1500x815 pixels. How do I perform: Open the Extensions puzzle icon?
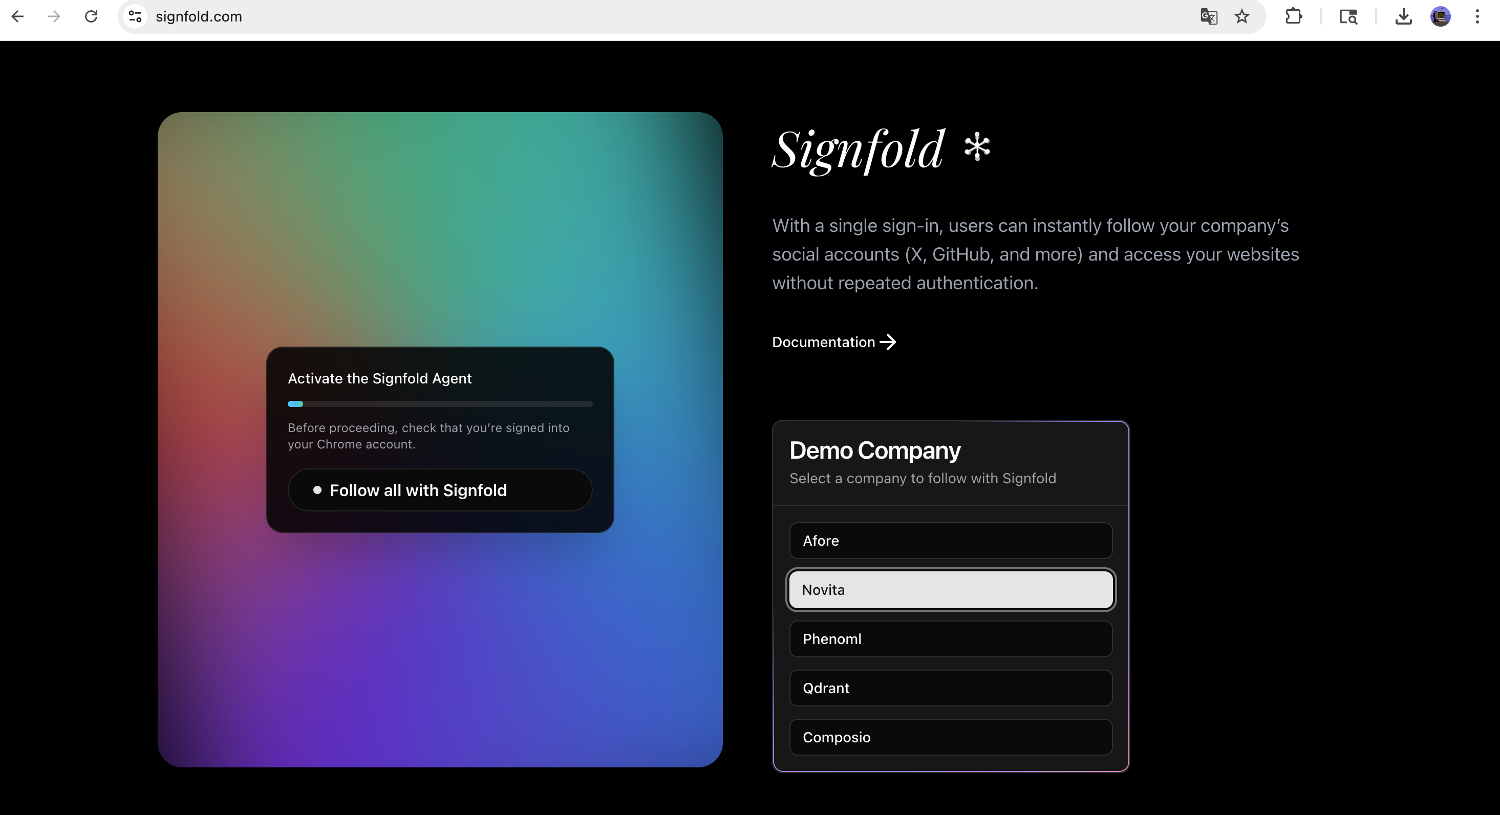tap(1293, 16)
